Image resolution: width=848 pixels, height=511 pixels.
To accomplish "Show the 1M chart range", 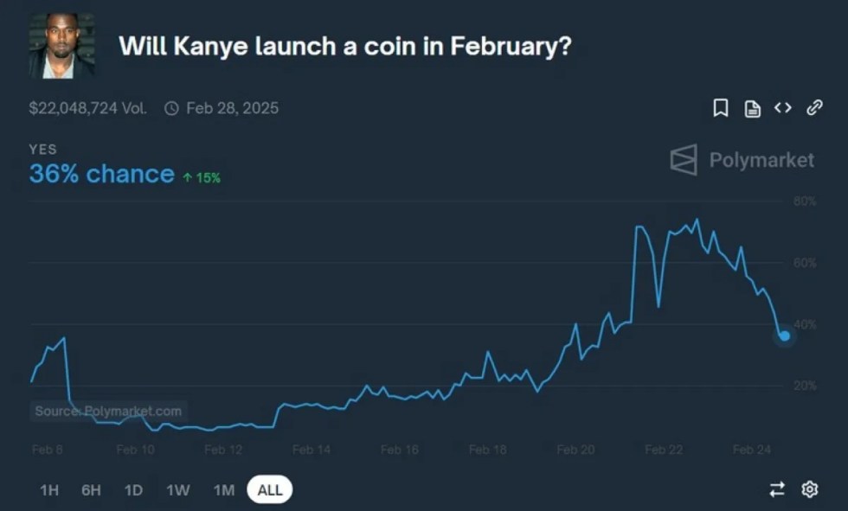I will click(224, 490).
